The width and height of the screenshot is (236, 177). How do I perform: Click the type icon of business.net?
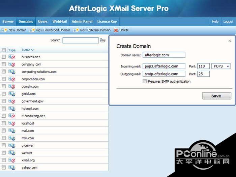click(12, 57)
